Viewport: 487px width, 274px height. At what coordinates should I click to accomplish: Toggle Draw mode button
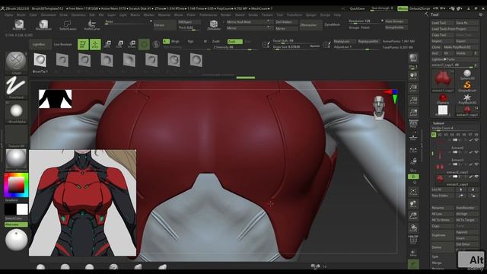click(95, 44)
